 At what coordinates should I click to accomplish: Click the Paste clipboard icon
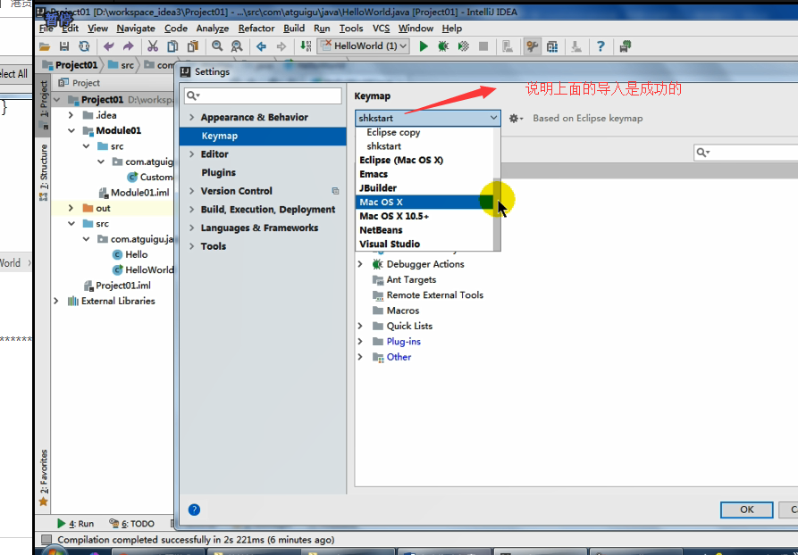click(x=192, y=46)
